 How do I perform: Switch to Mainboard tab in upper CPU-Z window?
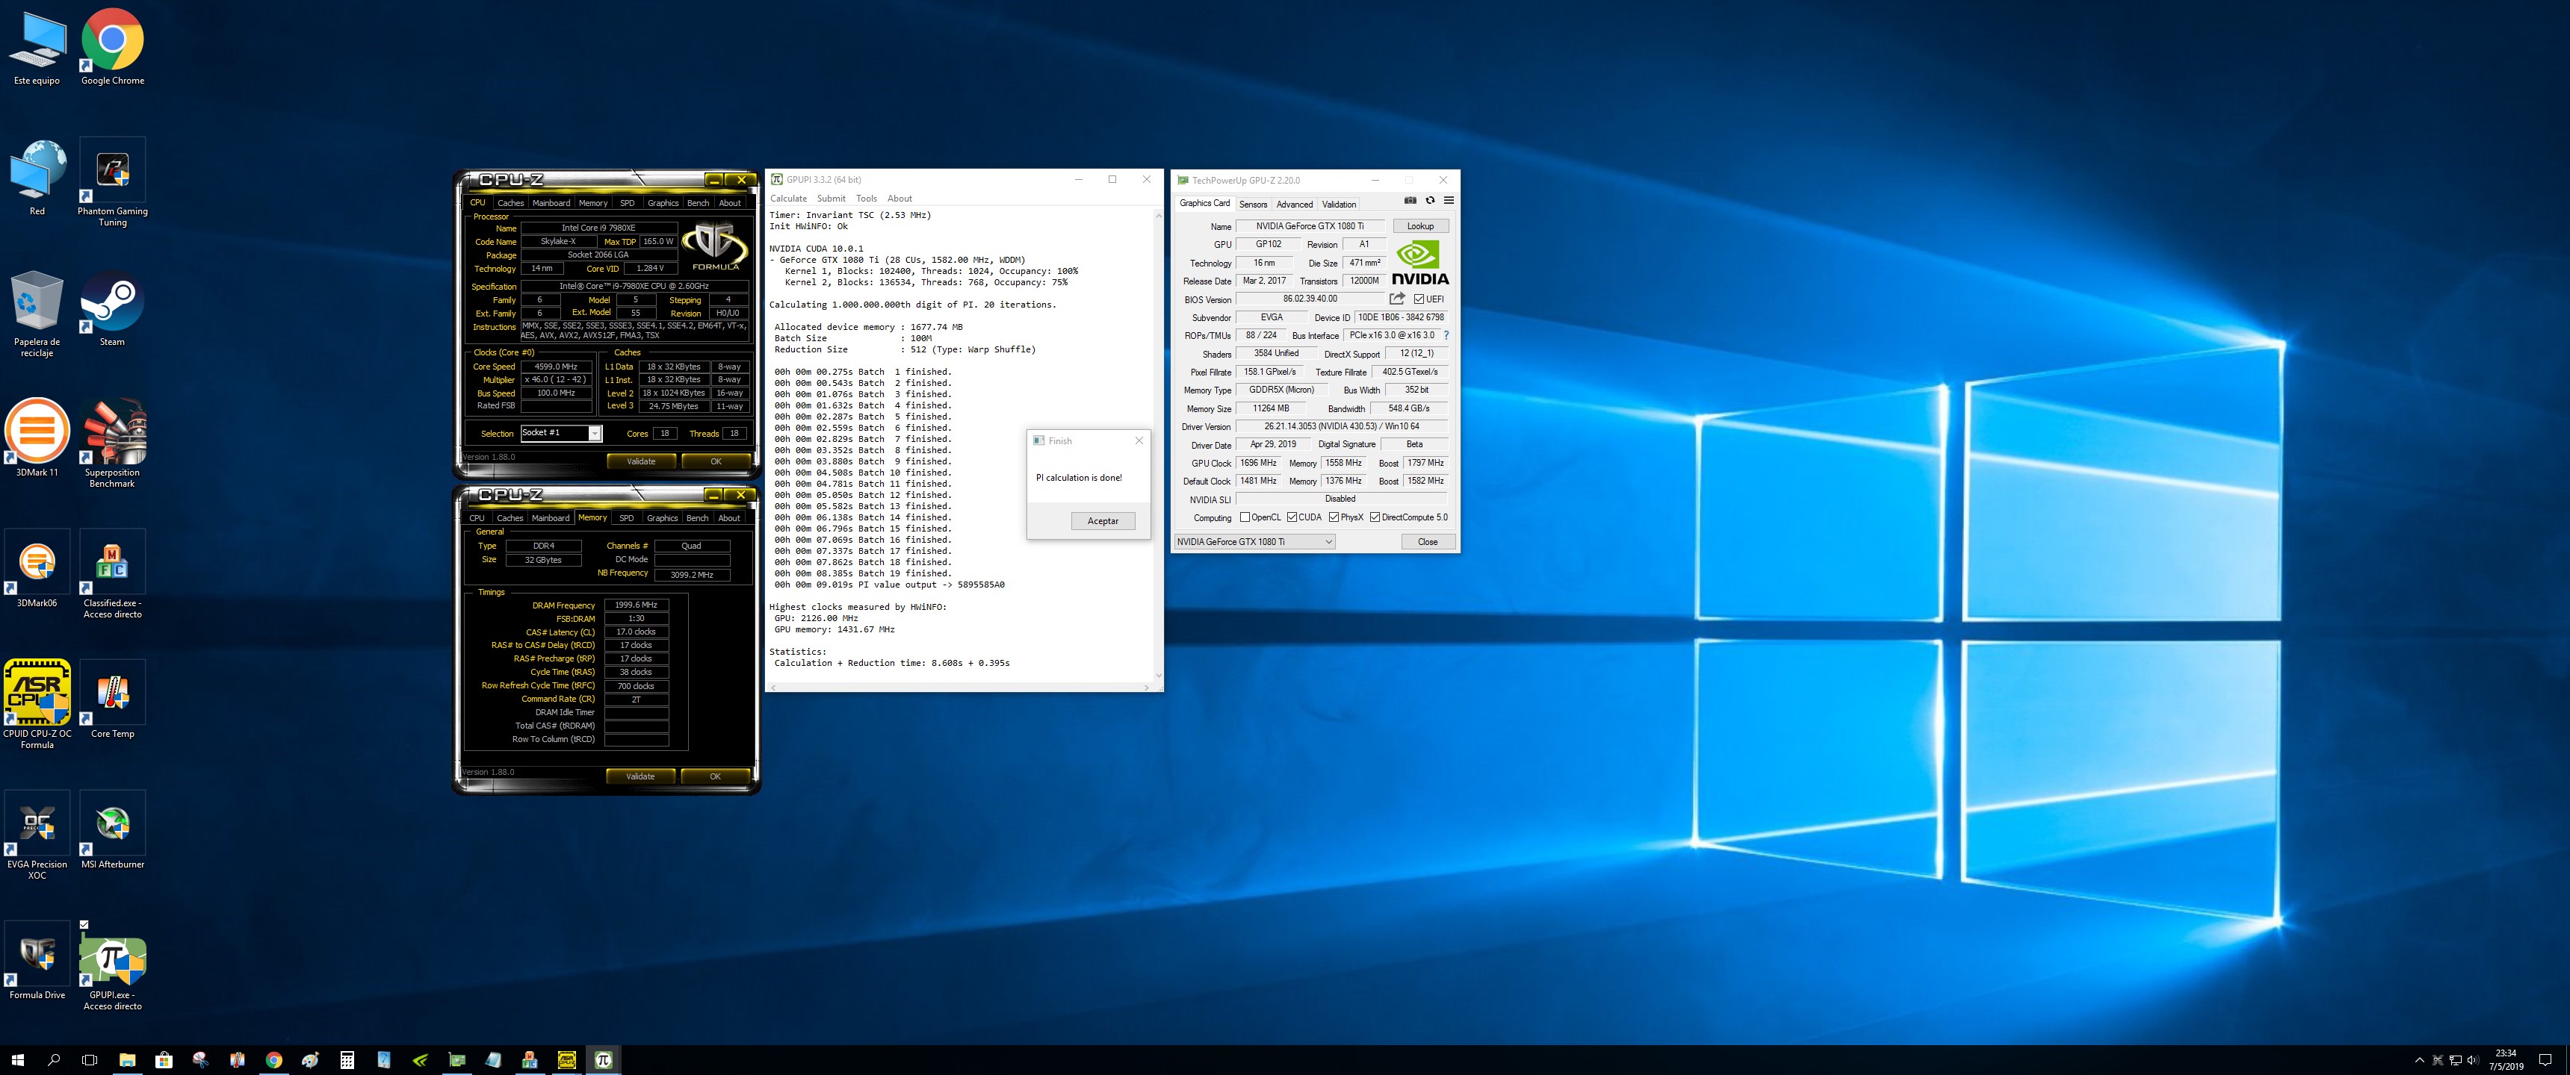point(551,202)
